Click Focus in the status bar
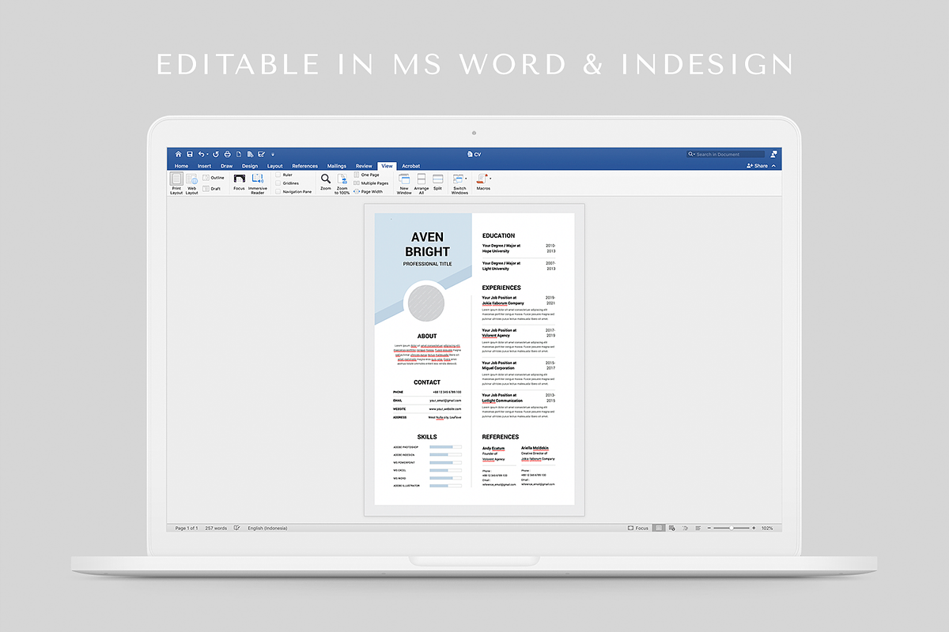 [x=637, y=528]
